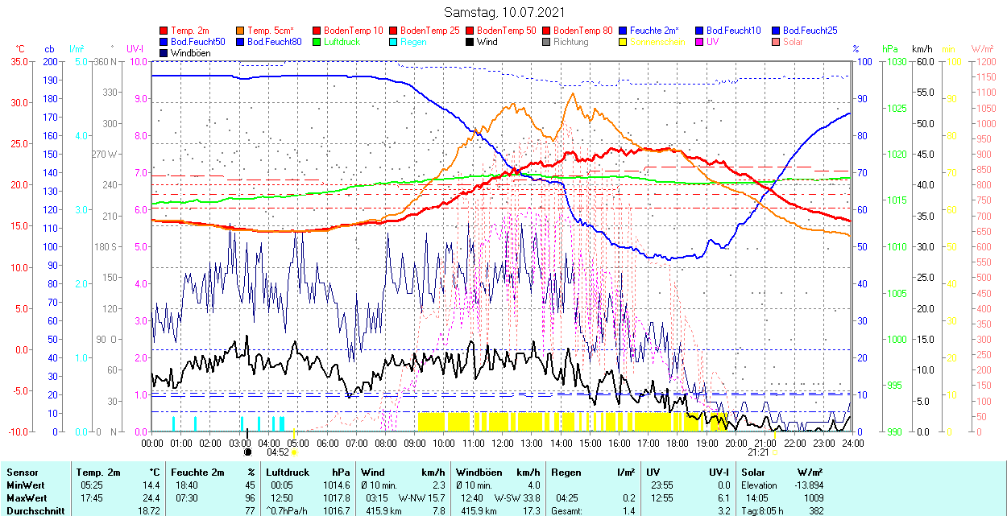The image size is (1007, 516).
Task: Click the 'Gesamt:' rain total label
Action: [567, 511]
